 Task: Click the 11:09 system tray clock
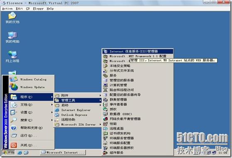tap(223, 153)
